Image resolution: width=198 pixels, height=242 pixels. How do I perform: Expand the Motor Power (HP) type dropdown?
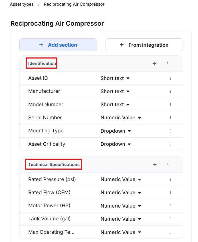click(x=121, y=206)
